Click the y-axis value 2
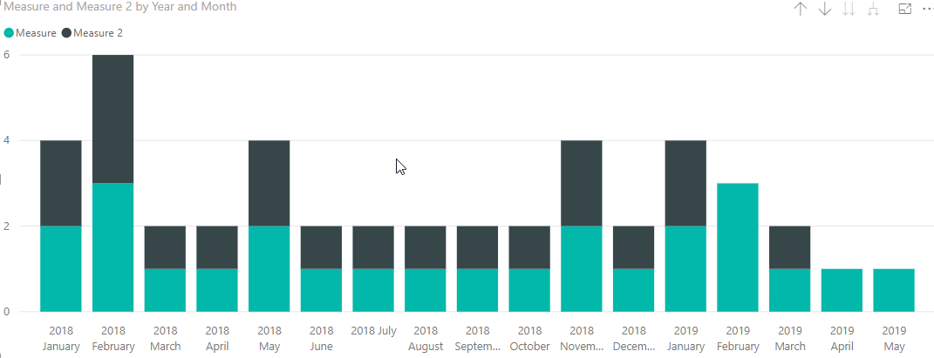Image resolution: width=934 pixels, height=358 pixels. 7,226
